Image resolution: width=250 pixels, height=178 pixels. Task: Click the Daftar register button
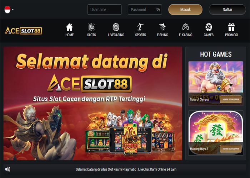227,10
